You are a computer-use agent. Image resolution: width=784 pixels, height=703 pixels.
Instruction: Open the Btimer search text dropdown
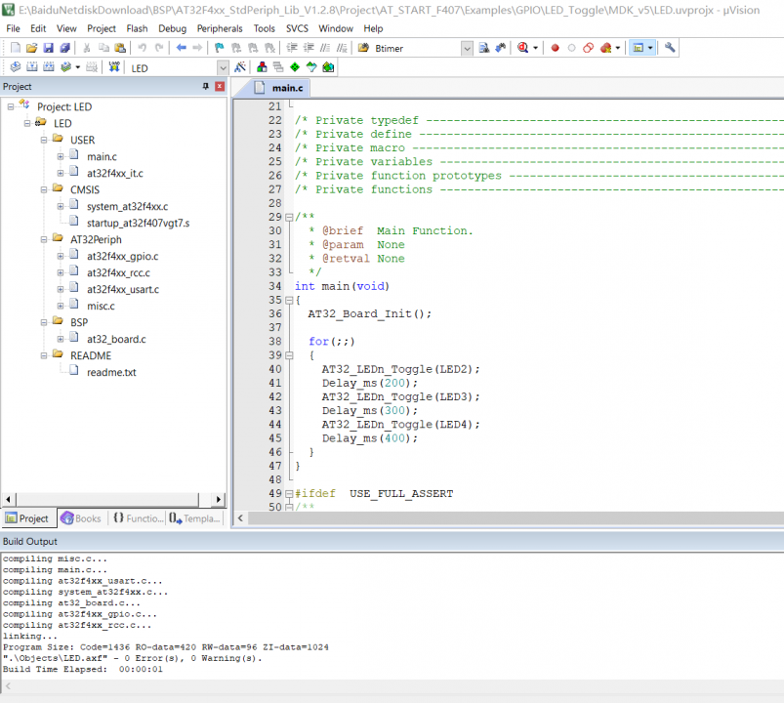point(467,49)
